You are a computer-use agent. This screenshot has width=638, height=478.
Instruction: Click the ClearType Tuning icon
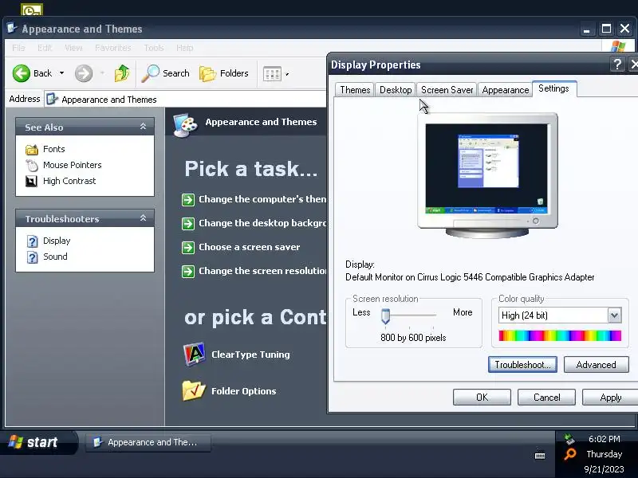pos(195,354)
